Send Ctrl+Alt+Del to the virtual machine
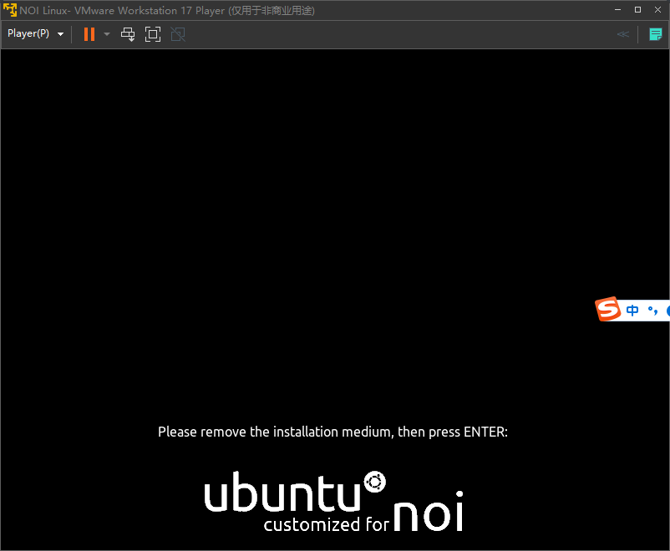This screenshot has width=670, height=551. 128,34
